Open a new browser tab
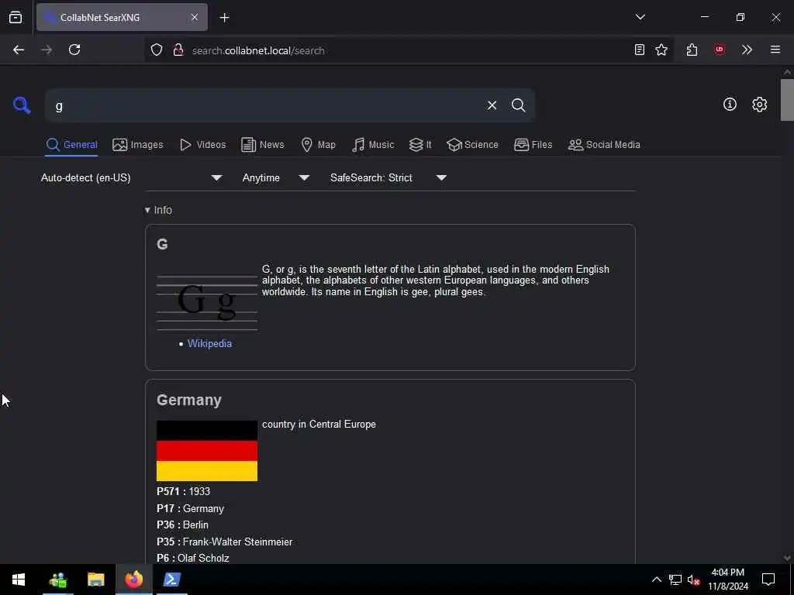The width and height of the screenshot is (794, 595). [224, 18]
